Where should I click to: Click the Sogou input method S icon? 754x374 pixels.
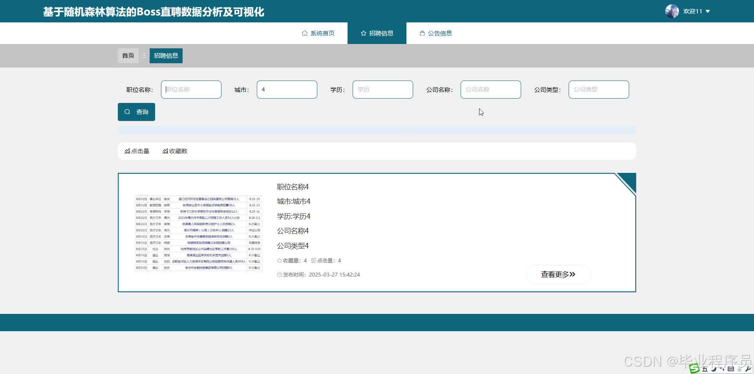[694, 368]
